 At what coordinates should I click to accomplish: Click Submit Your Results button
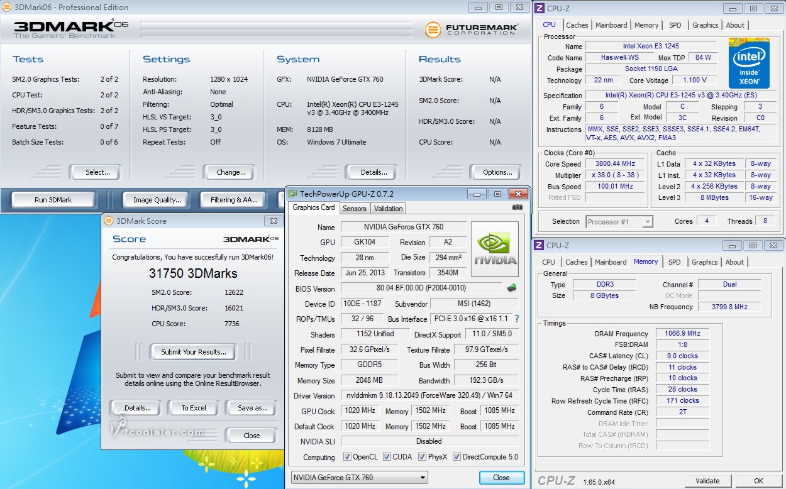pyautogui.click(x=193, y=352)
